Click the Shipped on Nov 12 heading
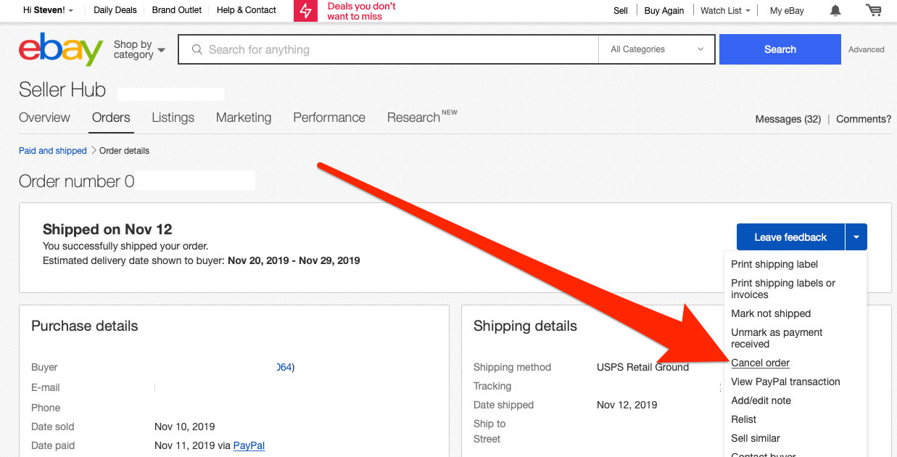 point(107,229)
